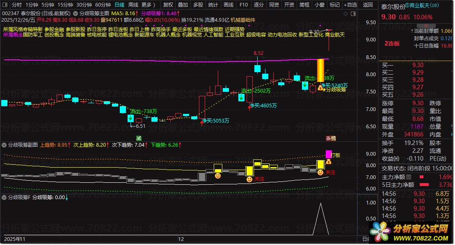
Task: Select the 15分钟 period tab
Action: coord(65,5)
